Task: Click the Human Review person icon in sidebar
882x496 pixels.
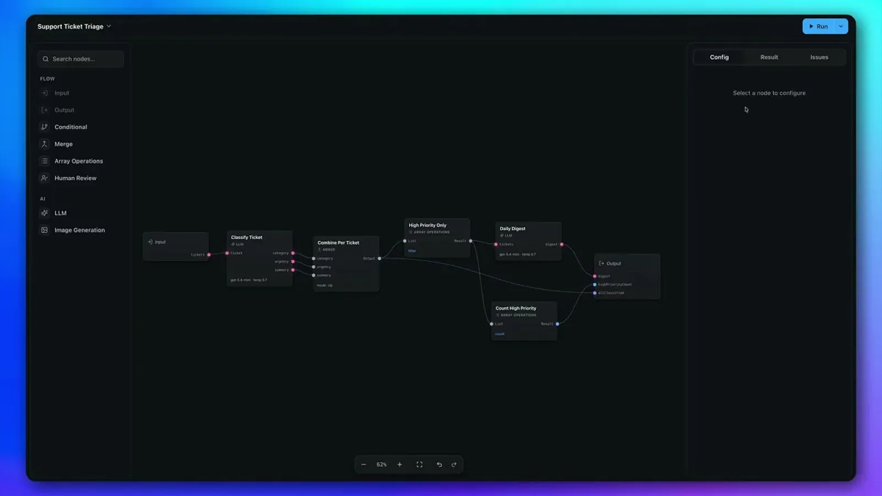Action: [x=45, y=178]
